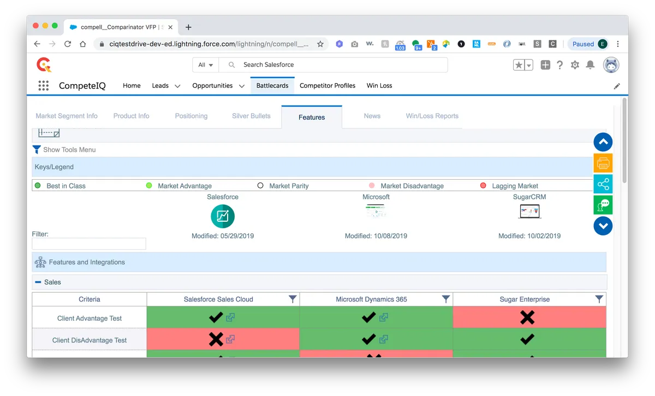Viewport: 655px width, 396px height.
Task: Click the Market Disadvantage legend circle
Action: (372, 186)
